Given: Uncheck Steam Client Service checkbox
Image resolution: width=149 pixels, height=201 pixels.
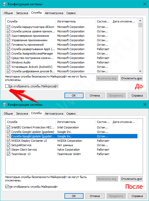Looking at the screenshot, I should 8,150.
